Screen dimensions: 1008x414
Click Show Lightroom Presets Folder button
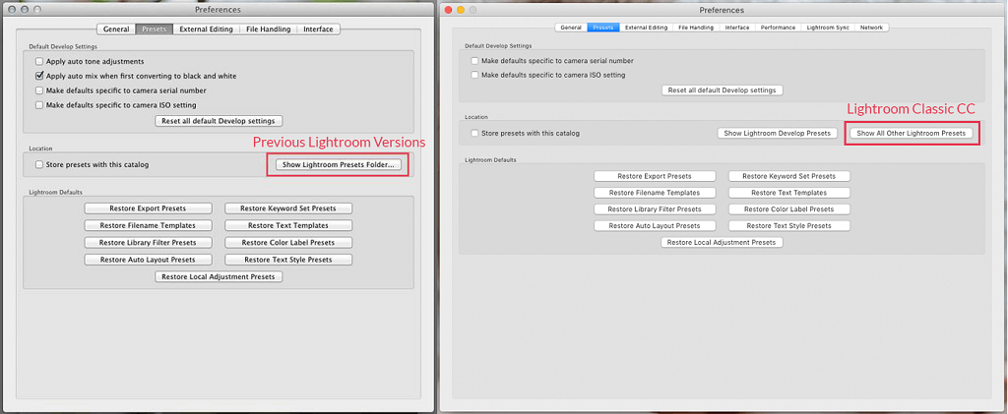[339, 165]
